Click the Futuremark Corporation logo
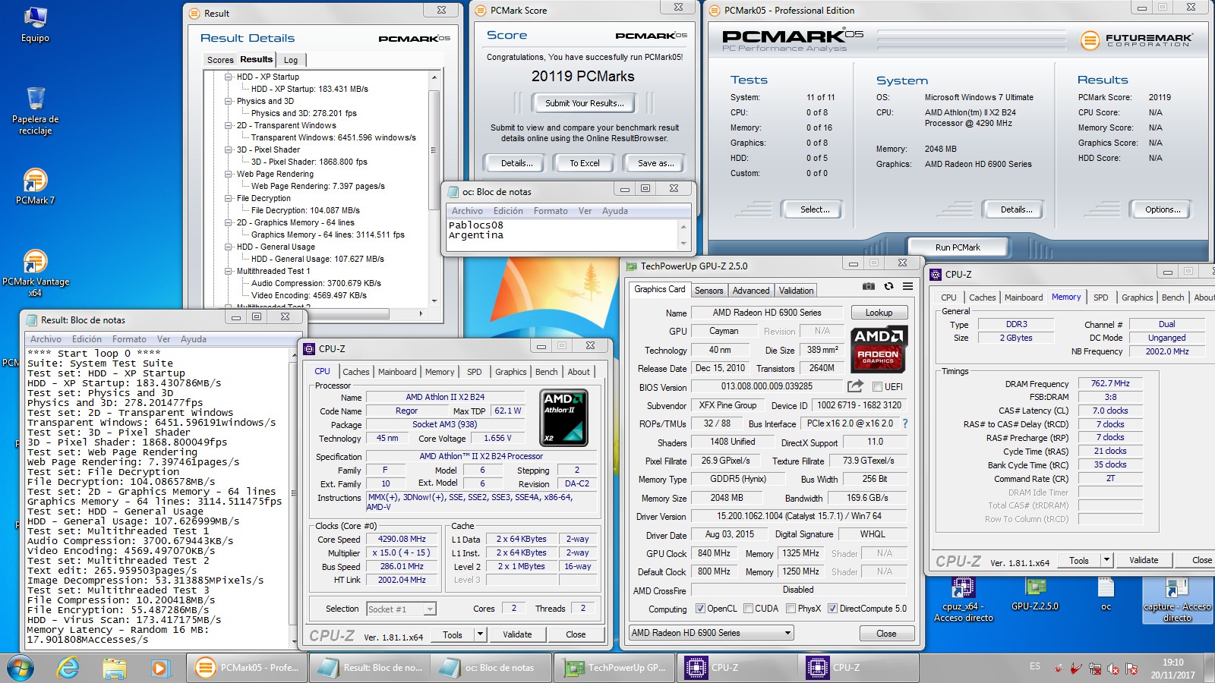Image resolution: width=1215 pixels, height=683 pixels. pyautogui.click(x=1137, y=40)
